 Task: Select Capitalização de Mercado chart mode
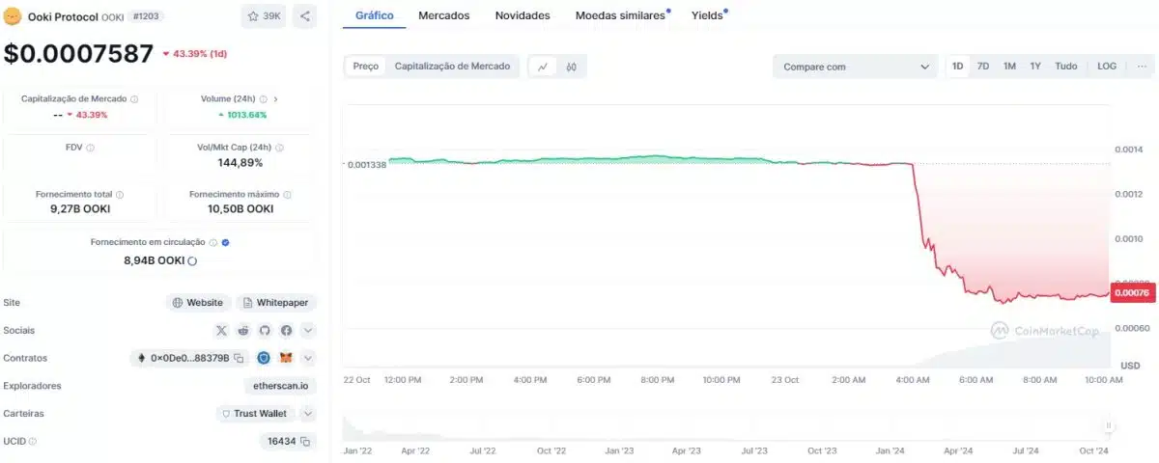click(x=454, y=67)
